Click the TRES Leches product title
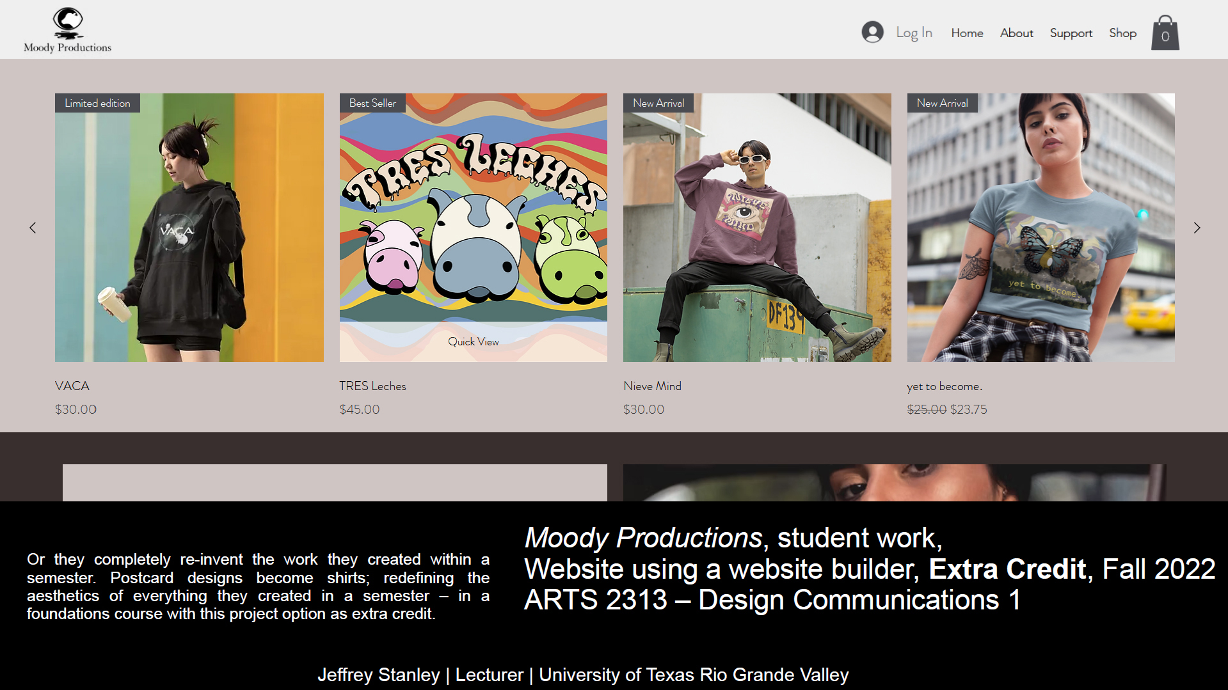 (x=372, y=386)
